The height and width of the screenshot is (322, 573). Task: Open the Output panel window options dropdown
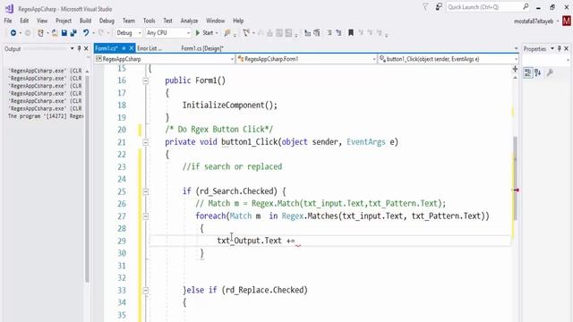pyautogui.click(x=72, y=48)
